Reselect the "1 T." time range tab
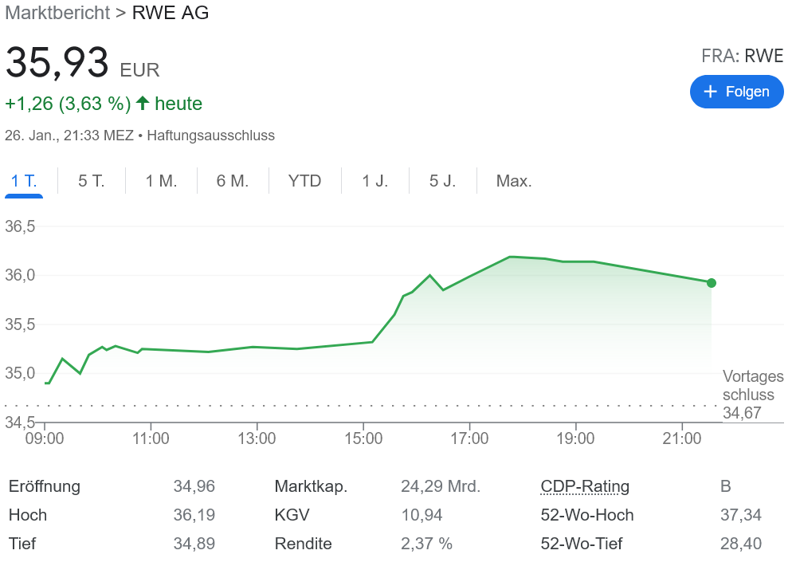The width and height of the screenshot is (796, 566). click(x=24, y=181)
